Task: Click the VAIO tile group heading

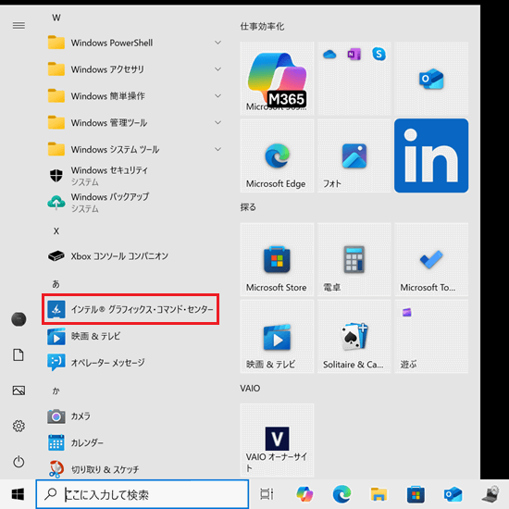Action: [250, 388]
